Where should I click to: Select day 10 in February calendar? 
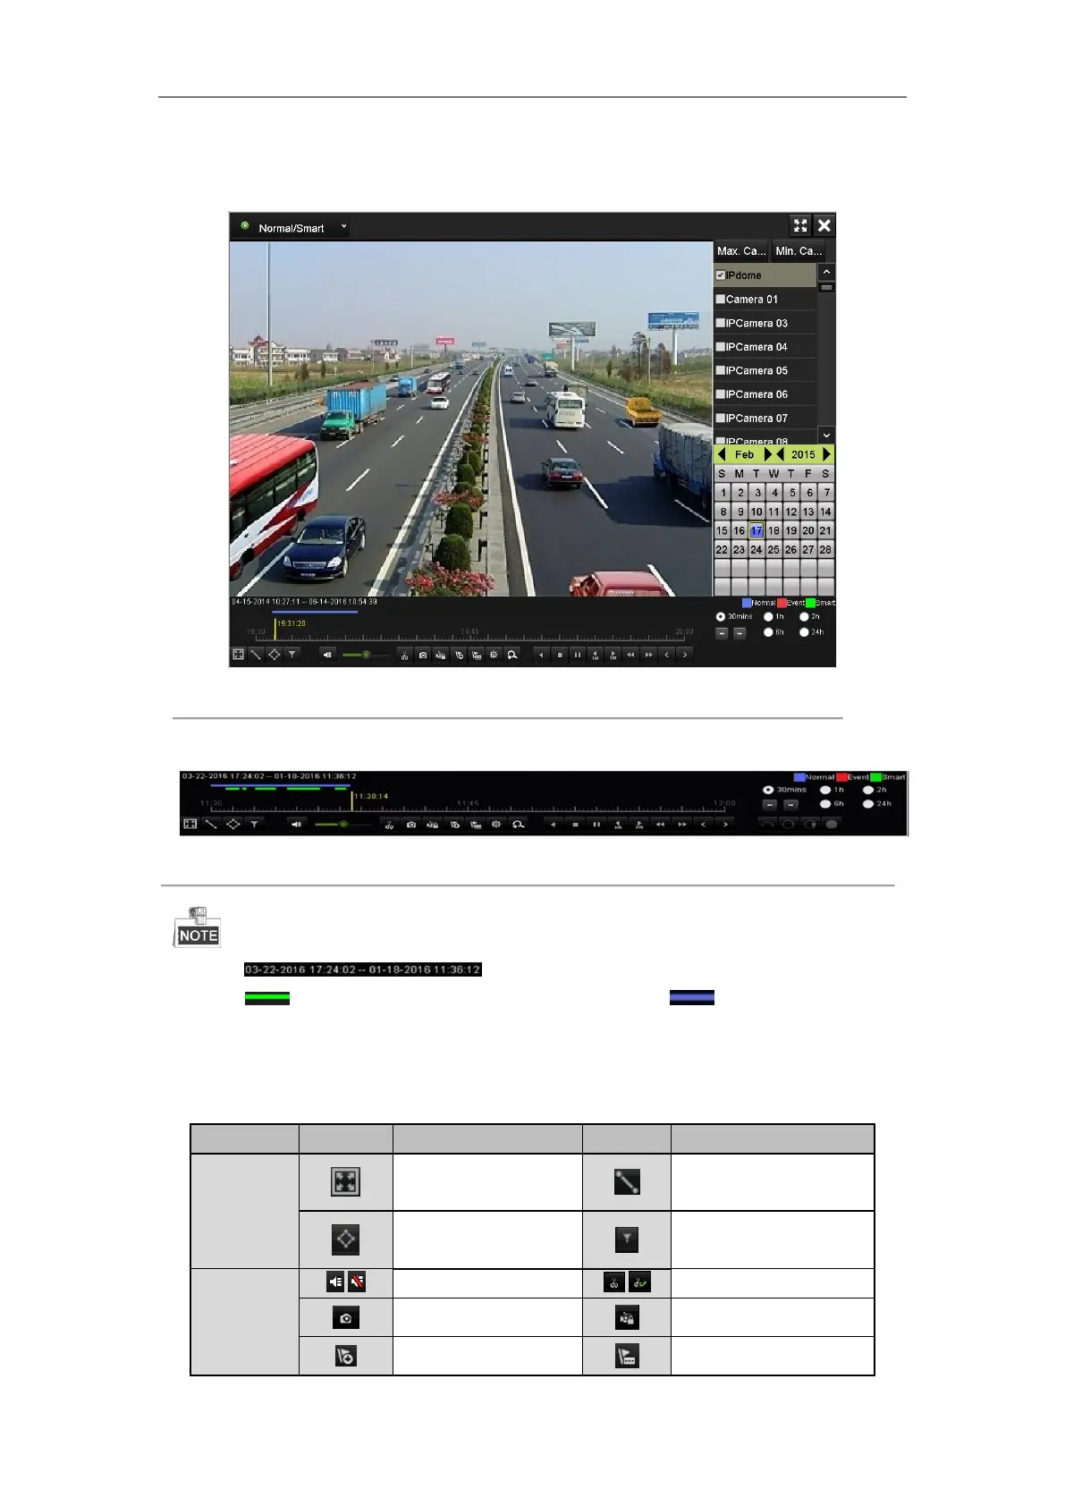click(756, 512)
